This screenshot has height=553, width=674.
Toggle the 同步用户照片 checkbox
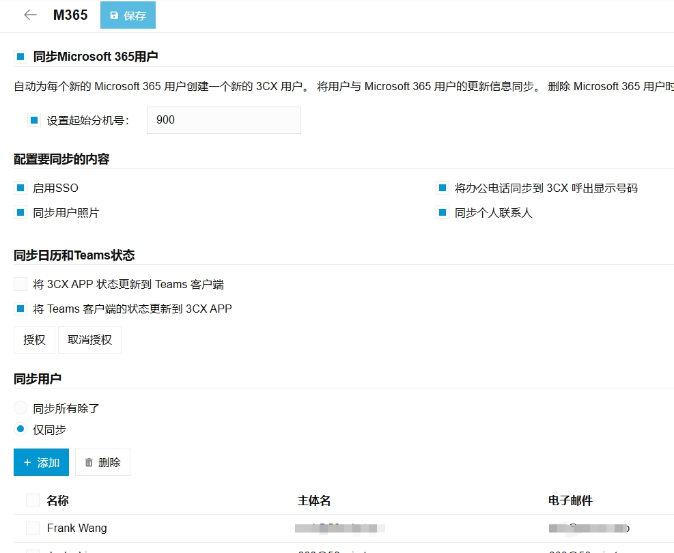pyautogui.click(x=20, y=212)
